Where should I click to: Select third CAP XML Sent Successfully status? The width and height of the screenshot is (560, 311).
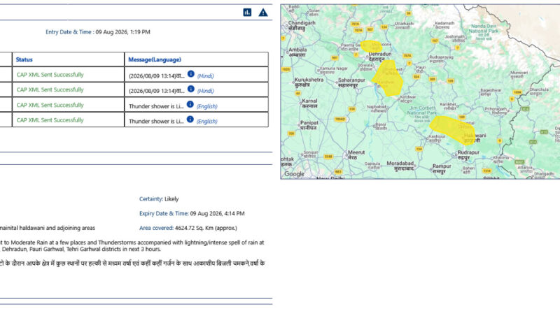click(x=50, y=105)
